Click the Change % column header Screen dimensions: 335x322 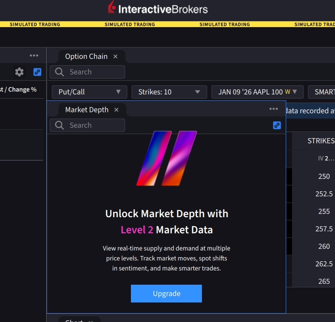tap(22, 89)
